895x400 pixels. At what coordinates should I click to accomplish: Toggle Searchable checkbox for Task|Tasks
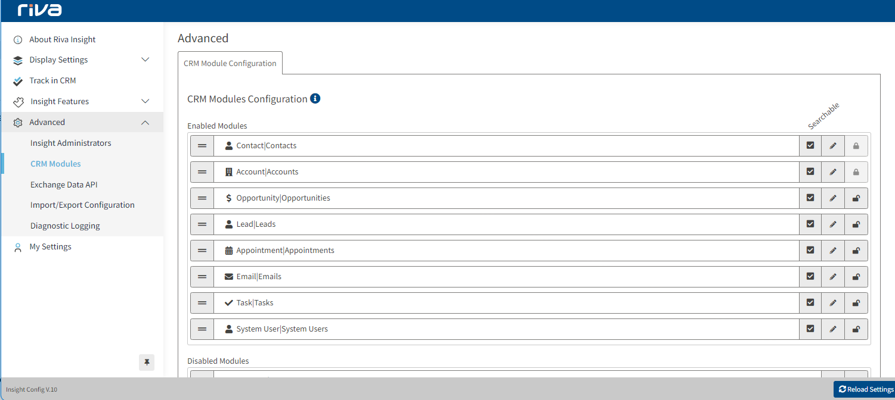pos(810,302)
